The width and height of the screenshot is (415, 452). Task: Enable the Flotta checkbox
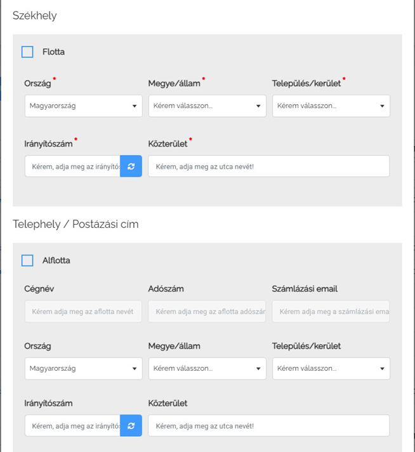point(27,52)
